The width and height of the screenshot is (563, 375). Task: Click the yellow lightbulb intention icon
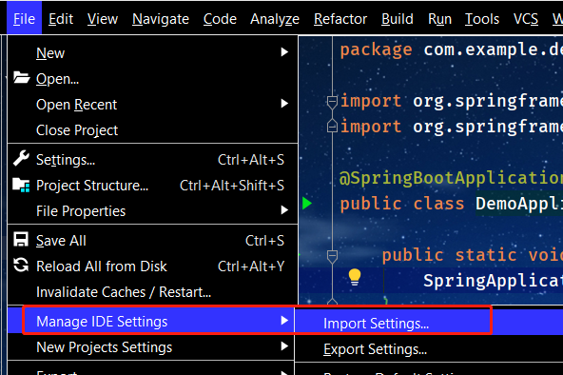pyautogui.click(x=355, y=277)
